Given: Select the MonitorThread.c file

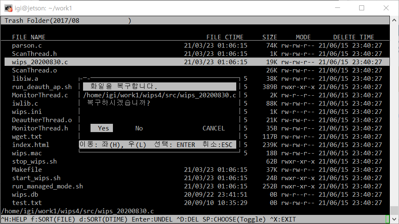Looking at the screenshot, I should coord(40,95).
